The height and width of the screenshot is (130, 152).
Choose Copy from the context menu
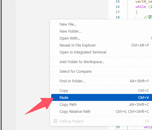pyautogui.click(x=101, y=91)
